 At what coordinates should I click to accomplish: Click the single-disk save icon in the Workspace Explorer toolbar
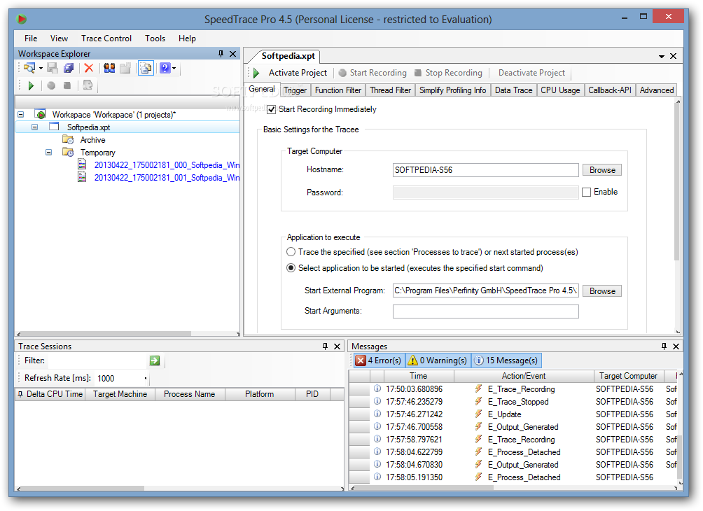(53, 68)
